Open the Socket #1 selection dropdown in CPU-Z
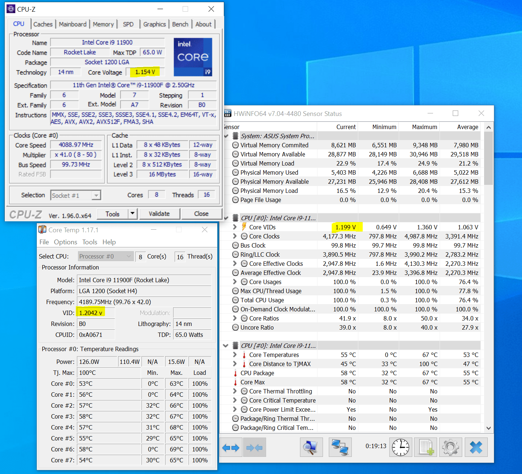522x474 pixels. (x=96, y=195)
